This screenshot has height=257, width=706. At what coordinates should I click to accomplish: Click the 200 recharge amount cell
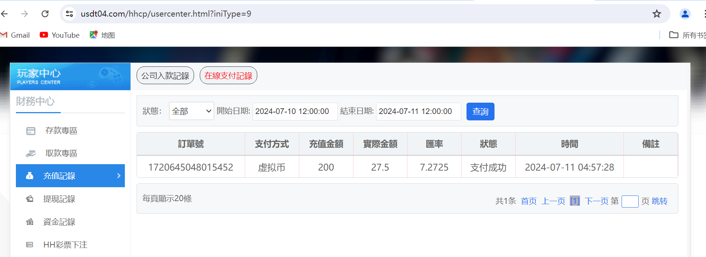pos(326,167)
